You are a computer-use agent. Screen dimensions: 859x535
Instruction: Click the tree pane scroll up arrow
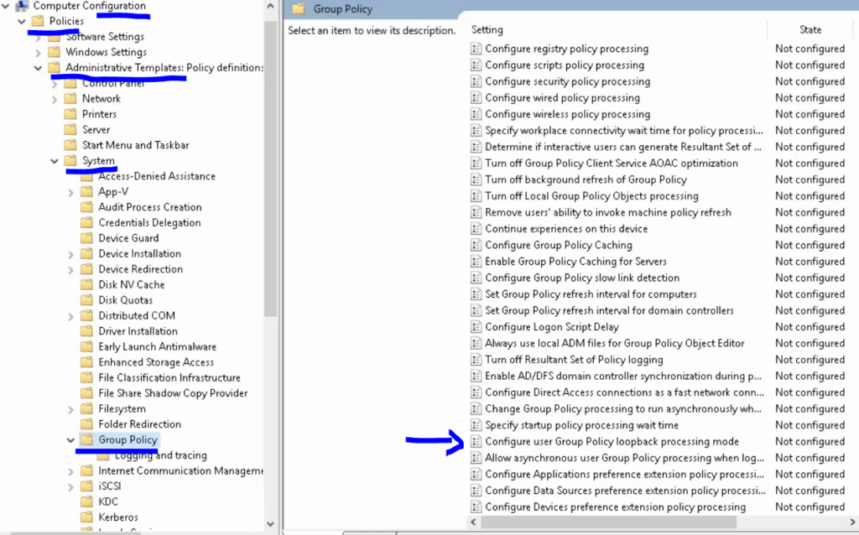pyautogui.click(x=270, y=7)
